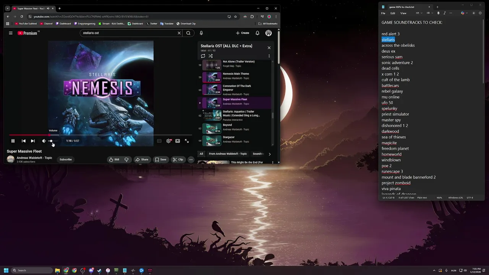
Task: Save video to a playlist
Action: point(160,159)
